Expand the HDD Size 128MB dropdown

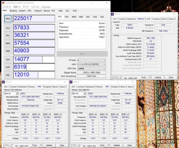pyautogui.click(x=92, y=68)
